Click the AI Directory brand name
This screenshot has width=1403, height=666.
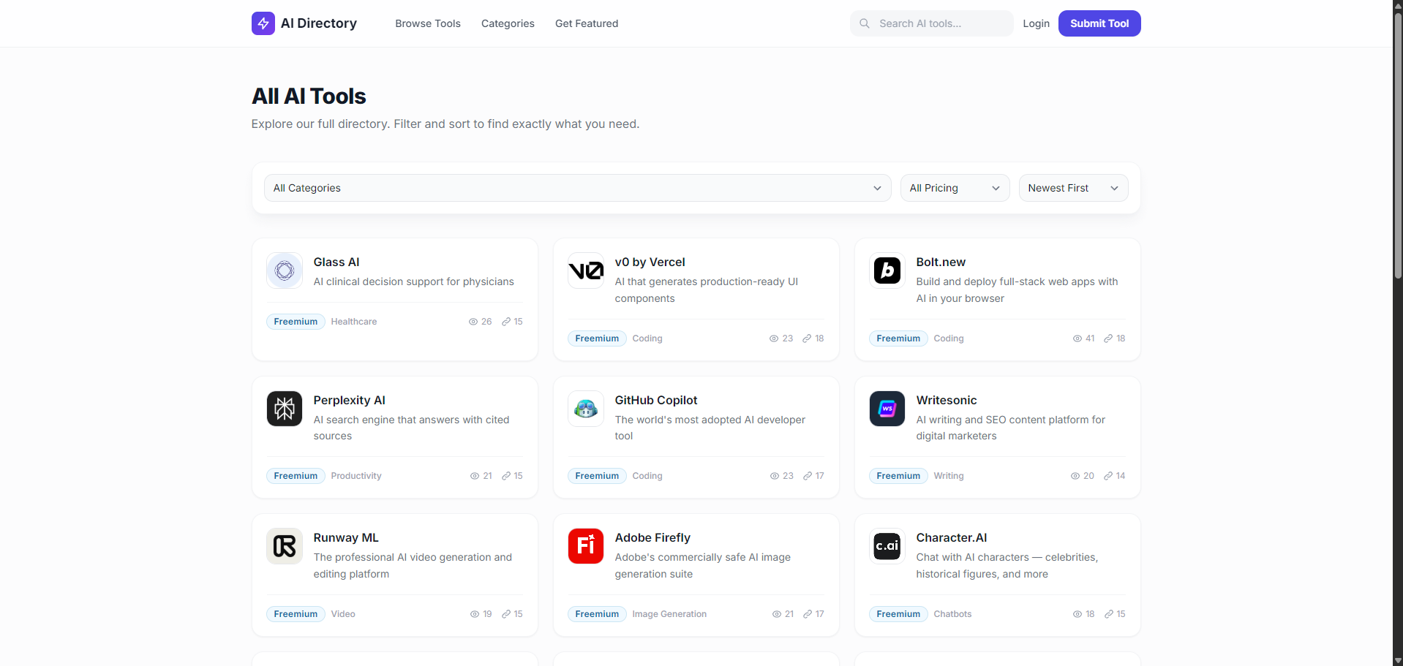(319, 23)
